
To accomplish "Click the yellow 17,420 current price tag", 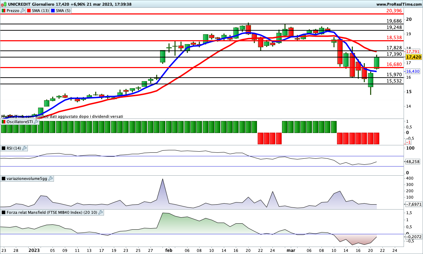I will point(413,57).
